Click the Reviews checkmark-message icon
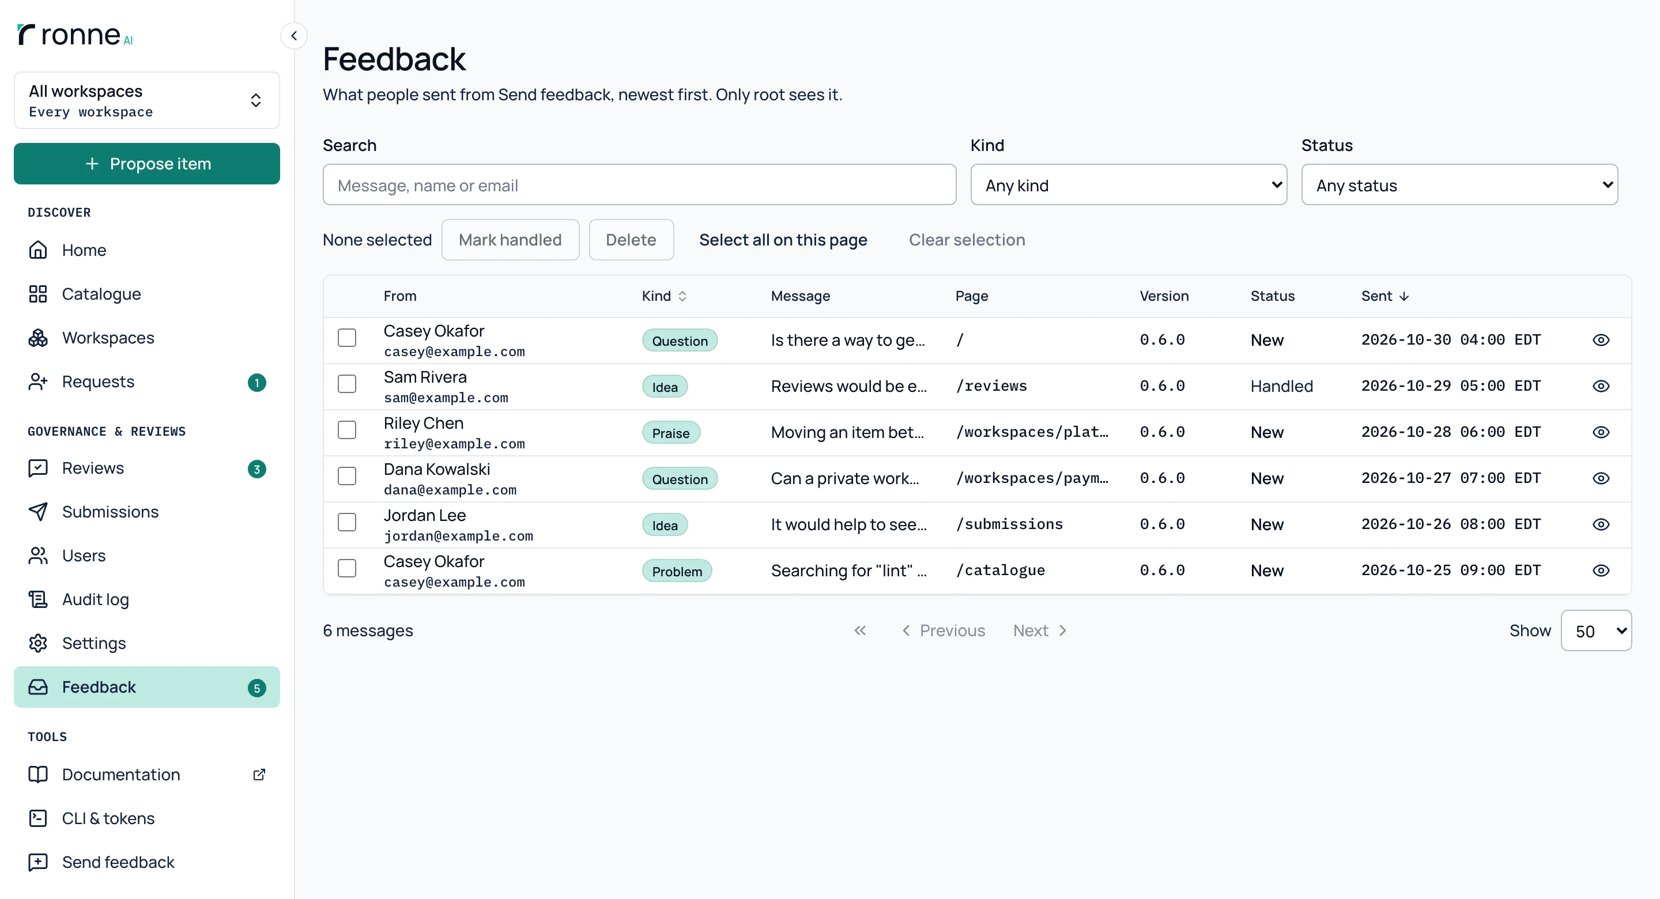Viewport: 1660px width, 899px height. (38, 468)
